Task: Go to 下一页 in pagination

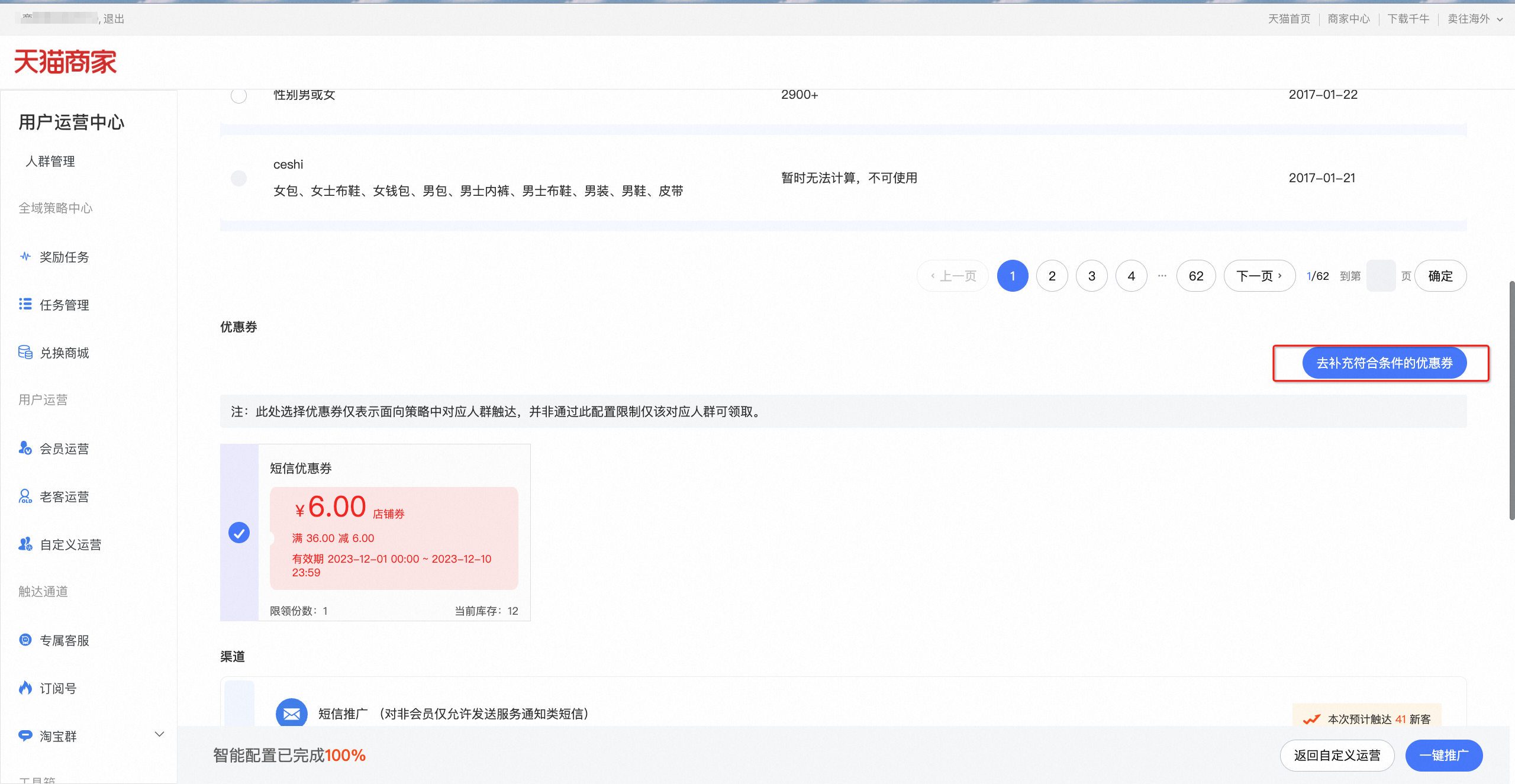Action: (x=1259, y=276)
